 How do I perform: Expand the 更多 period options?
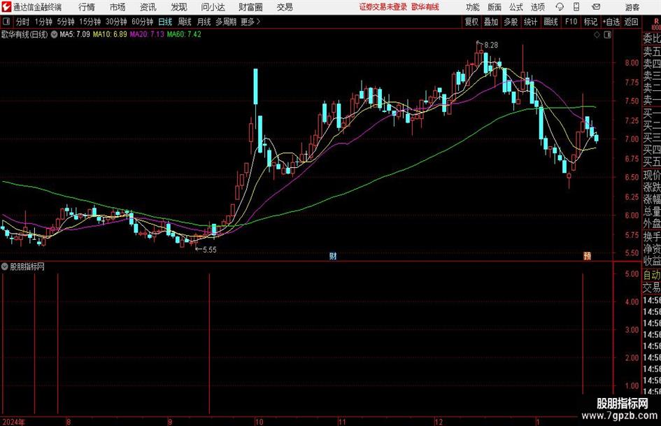coord(250,22)
